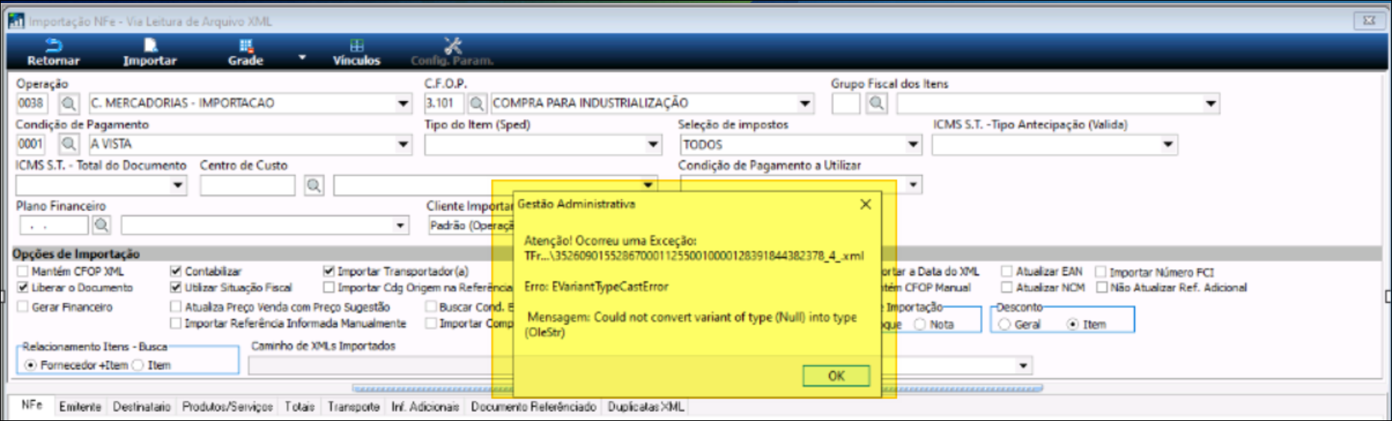The width and height of the screenshot is (1392, 421).
Task: Open ICMS S.T. Total do Documento dropdown
Action: click(178, 185)
